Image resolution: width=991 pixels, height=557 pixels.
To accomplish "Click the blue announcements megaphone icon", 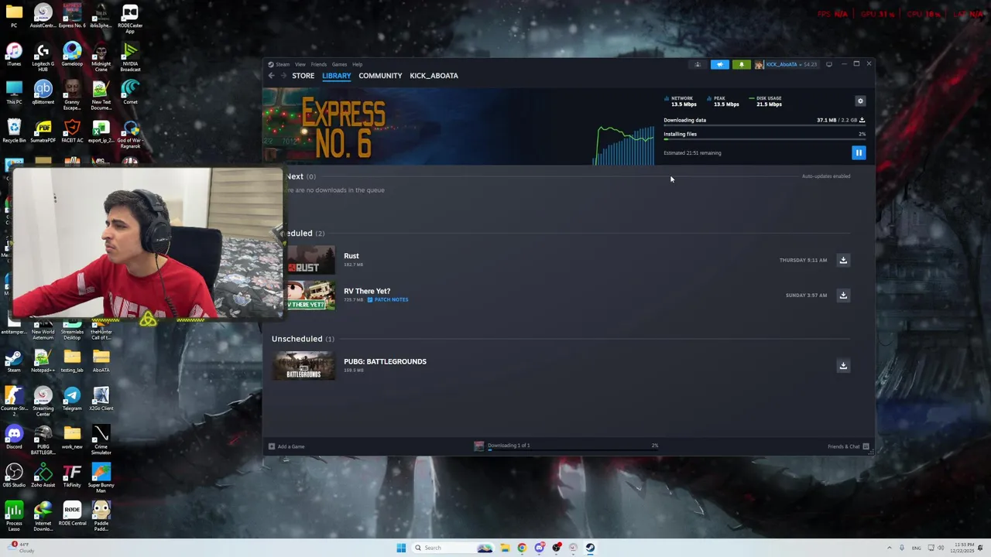I will (x=720, y=64).
